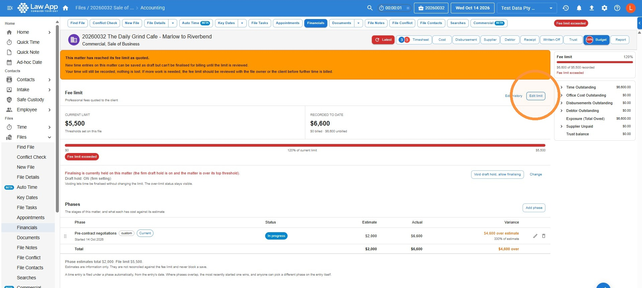Click the Edit limit button
This screenshot has width=642, height=288.
pos(536,96)
